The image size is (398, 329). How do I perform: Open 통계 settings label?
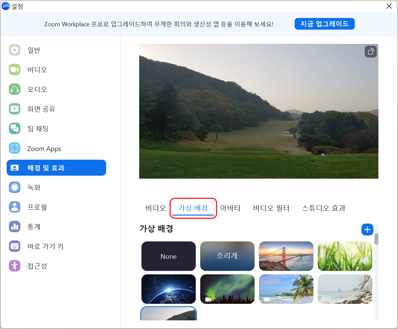(34, 227)
